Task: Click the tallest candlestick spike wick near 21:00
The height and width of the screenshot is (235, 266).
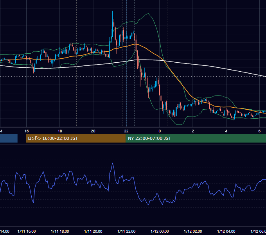Action: click(113, 16)
